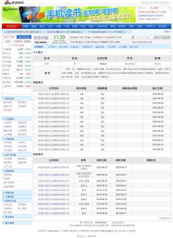Collapse the 每日必读 sidebar section

17,99
